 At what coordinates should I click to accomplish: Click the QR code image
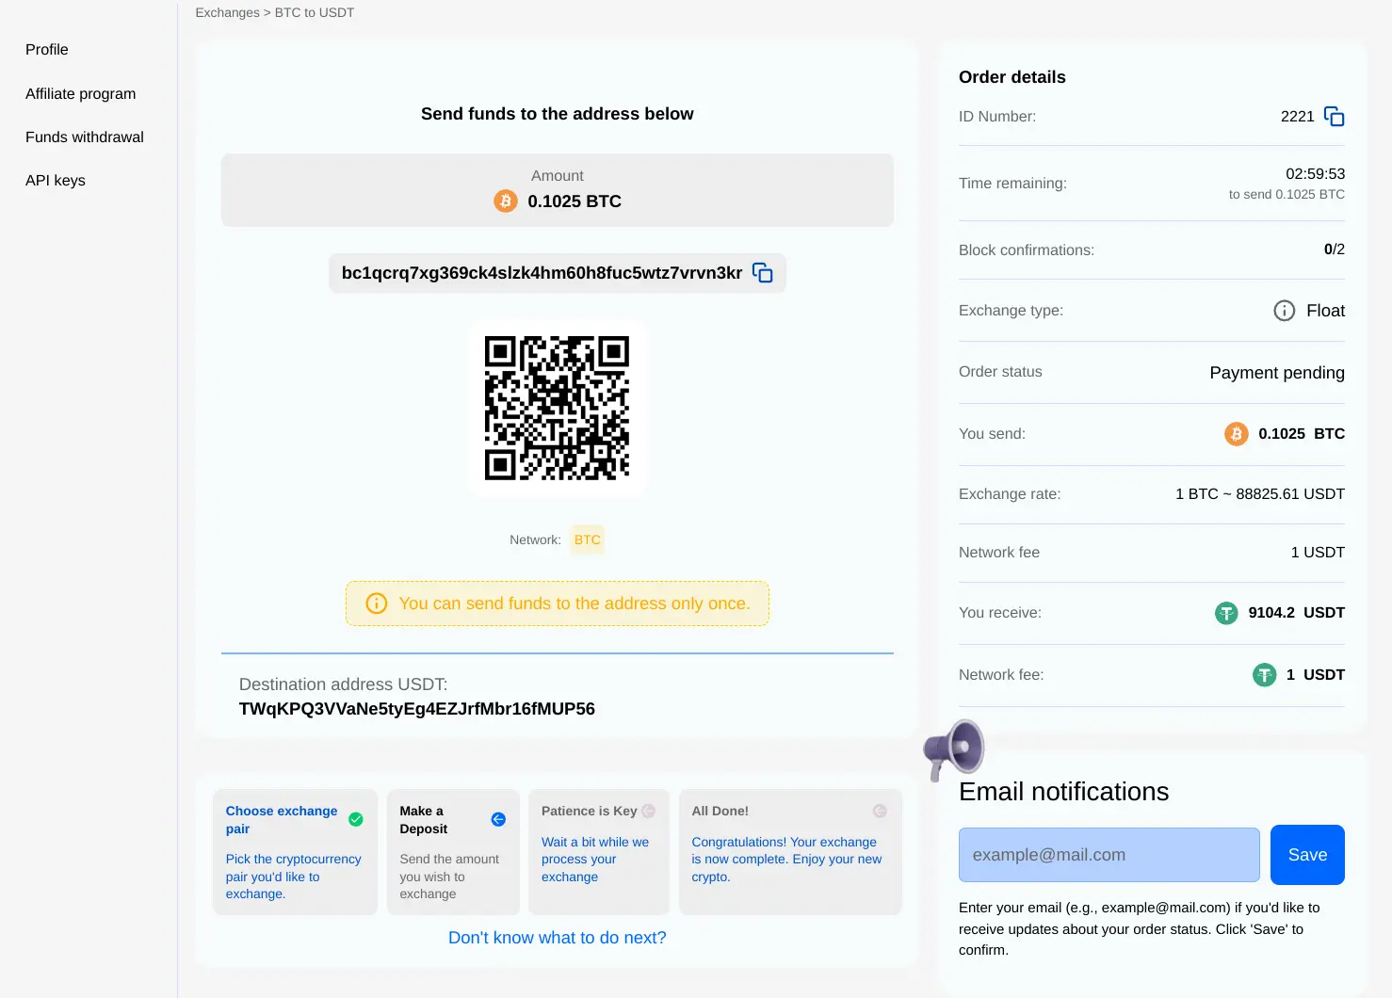coord(557,408)
